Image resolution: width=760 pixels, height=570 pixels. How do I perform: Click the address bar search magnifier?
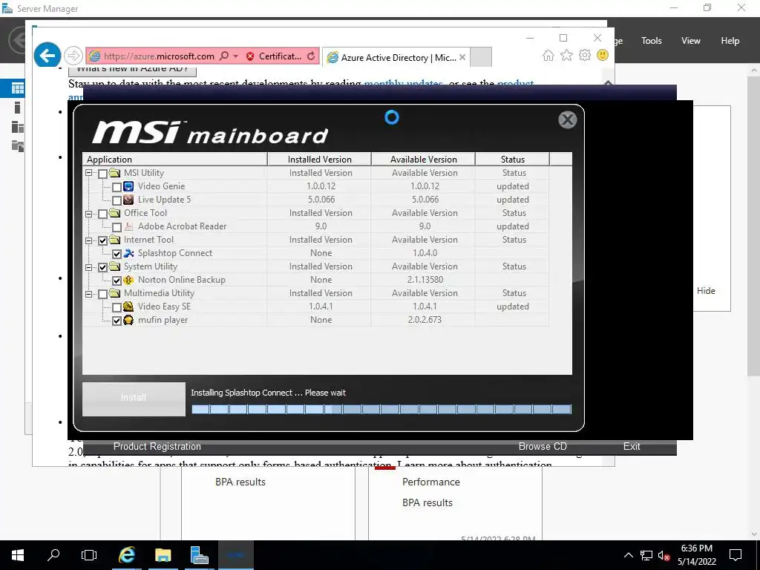click(x=224, y=56)
